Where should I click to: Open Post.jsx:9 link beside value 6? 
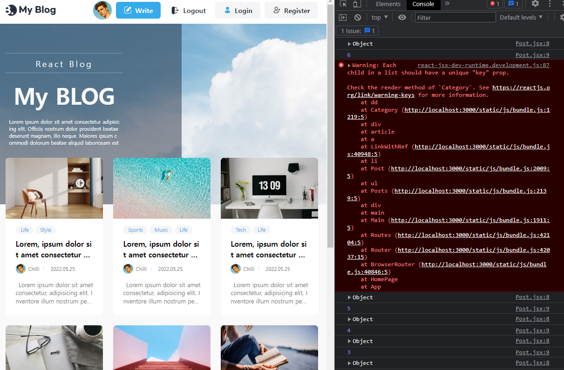click(532, 55)
